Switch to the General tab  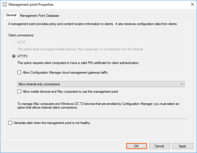coord(11,15)
